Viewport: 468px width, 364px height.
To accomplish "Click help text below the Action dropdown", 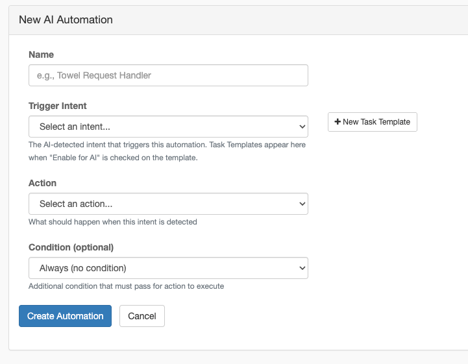I will tap(112, 222).
